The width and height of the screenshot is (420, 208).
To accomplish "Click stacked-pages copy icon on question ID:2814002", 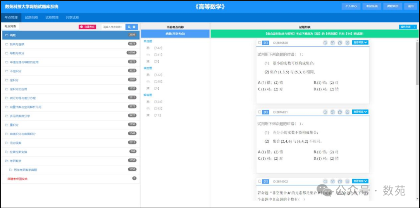I will pyautogui.click(x=340, y=181).
